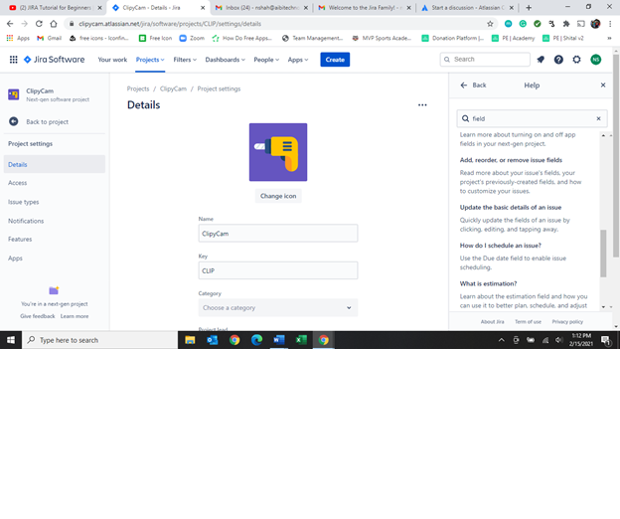The width and height of the screenshot is (620, 519).
Task: Open How do I schedule an issue article
Action: (500, 246)
